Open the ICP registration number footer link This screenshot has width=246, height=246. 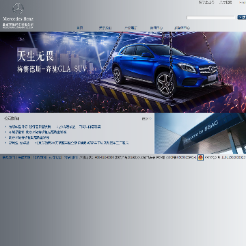(x=181, y=157)
